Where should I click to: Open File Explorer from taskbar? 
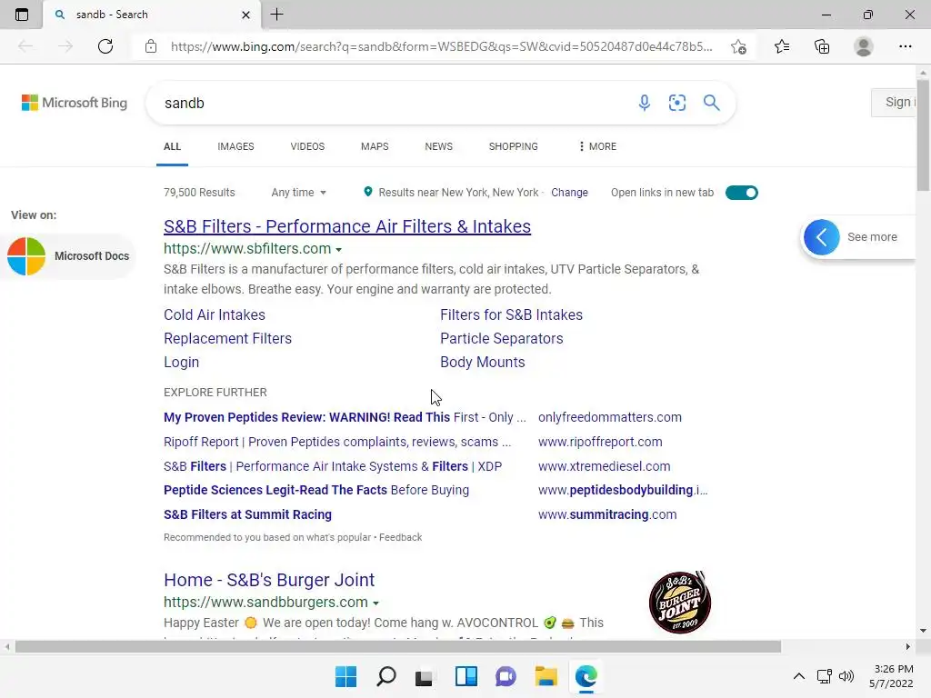[546, 676]
